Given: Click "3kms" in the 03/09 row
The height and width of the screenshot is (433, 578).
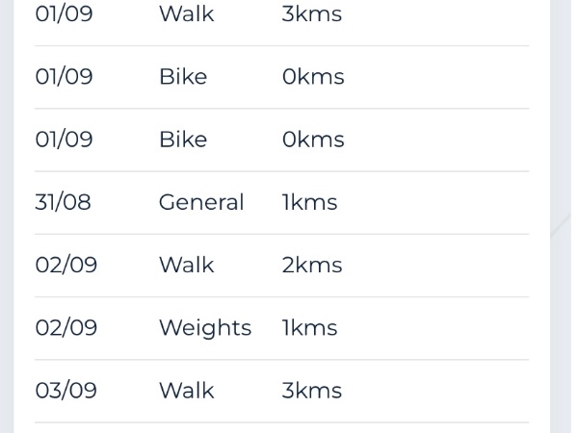Looking at the screenshot, I should [312, 391].
